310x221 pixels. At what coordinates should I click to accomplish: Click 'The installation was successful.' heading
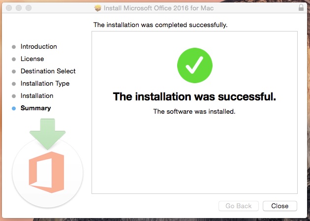click(194, 96)
